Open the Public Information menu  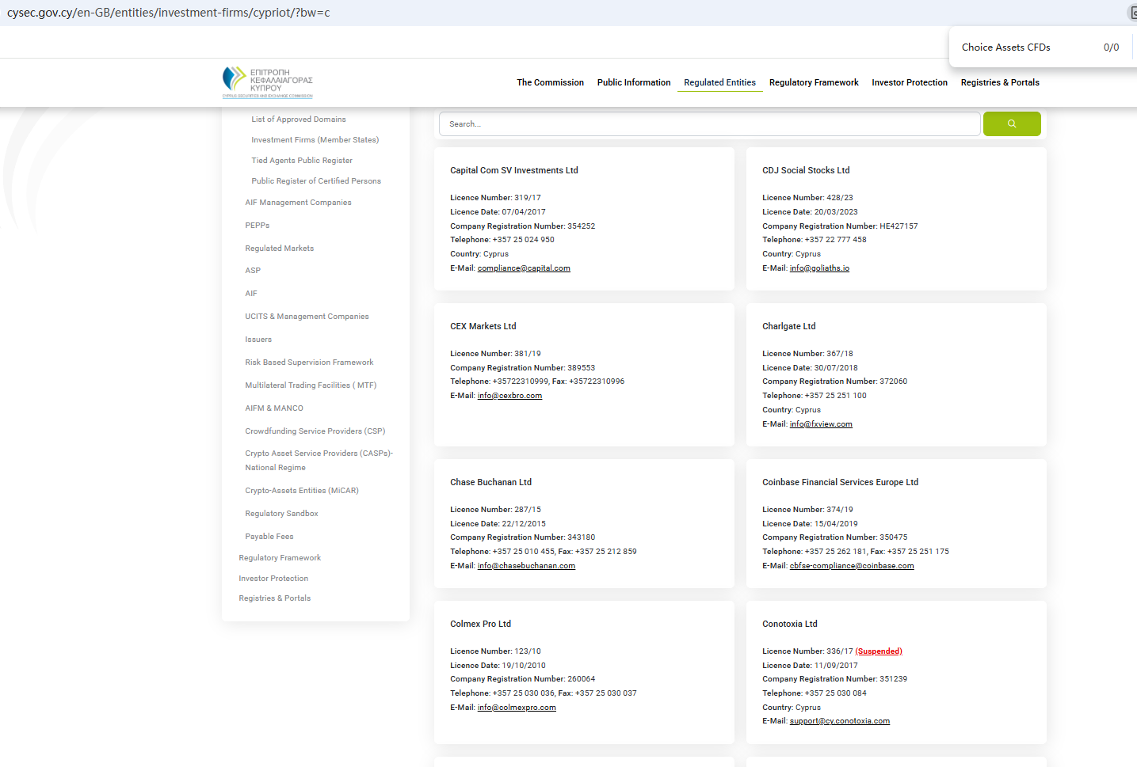(x=633, y=82)
